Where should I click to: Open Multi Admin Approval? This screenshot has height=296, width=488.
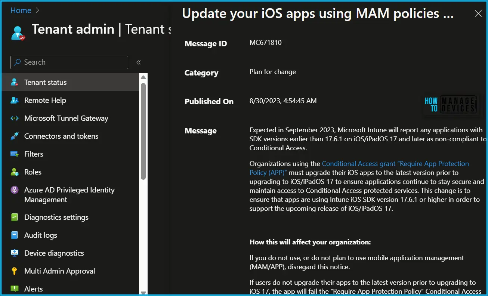coord(70,271)
